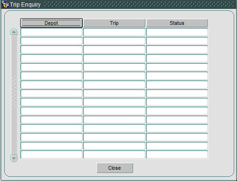The height and width of the screenshot is (181, 237).
Task: Select the third row Status field
Action: click(x=177, y=50)
